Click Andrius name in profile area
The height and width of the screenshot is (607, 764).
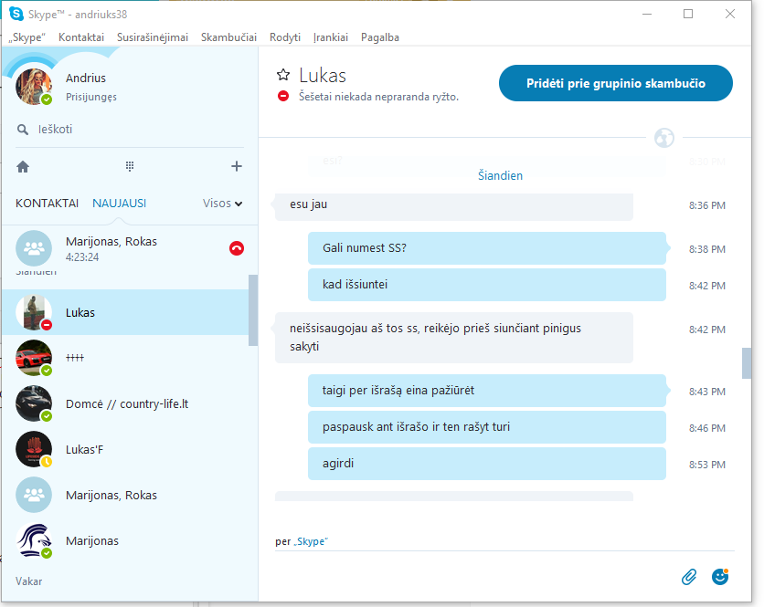pos(86,78)
